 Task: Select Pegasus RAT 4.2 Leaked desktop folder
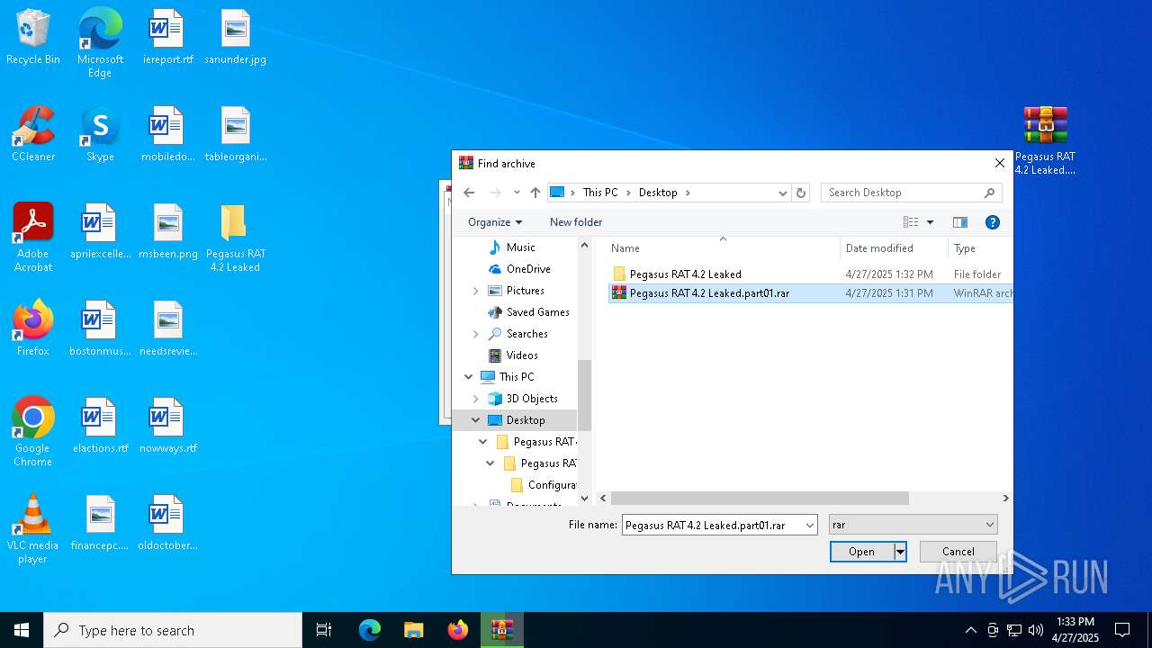point(235,238)
